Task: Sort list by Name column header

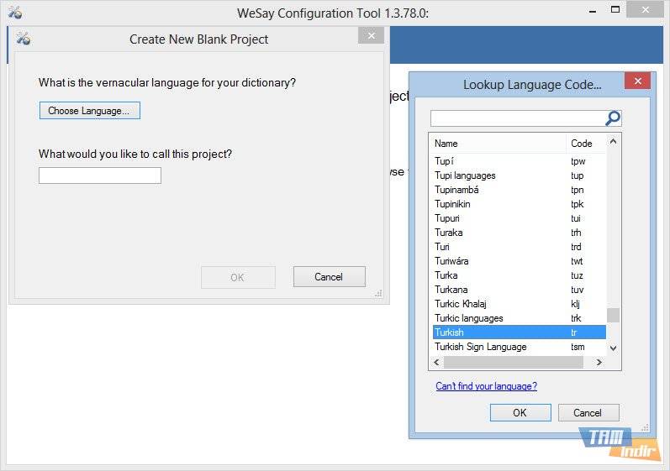Action: pos(498,144)
